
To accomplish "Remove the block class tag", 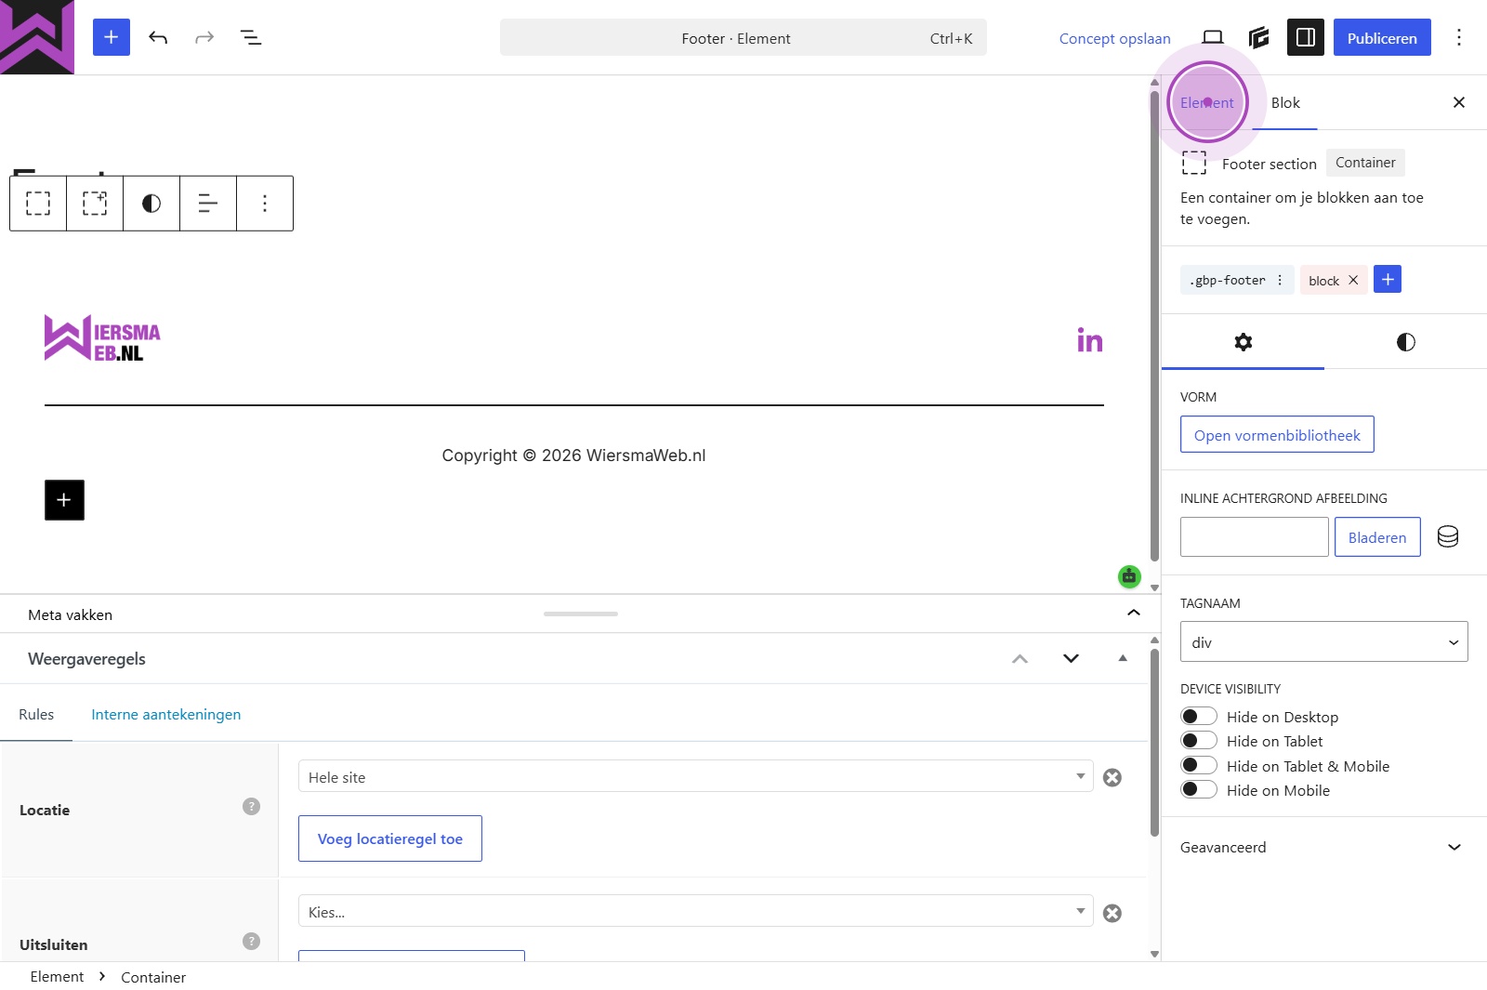I will click(1353, 280).
